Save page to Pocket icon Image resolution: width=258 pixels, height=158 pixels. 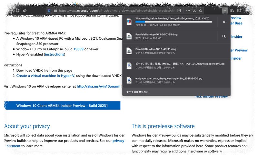point(194,10)
